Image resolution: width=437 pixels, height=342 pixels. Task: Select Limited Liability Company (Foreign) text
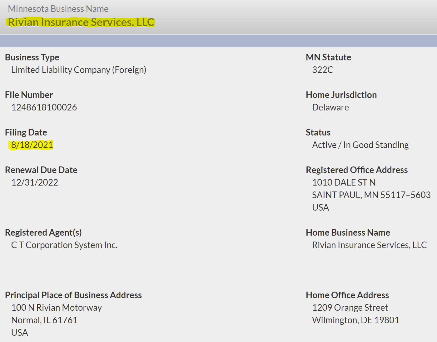(79, 70)
